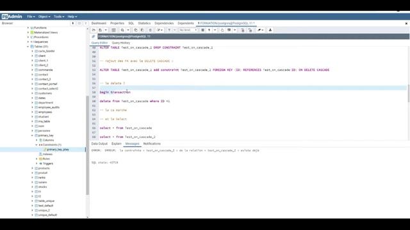Open the Help menu
This screenshot has height=230, width=410.
(x=72, y=17)
